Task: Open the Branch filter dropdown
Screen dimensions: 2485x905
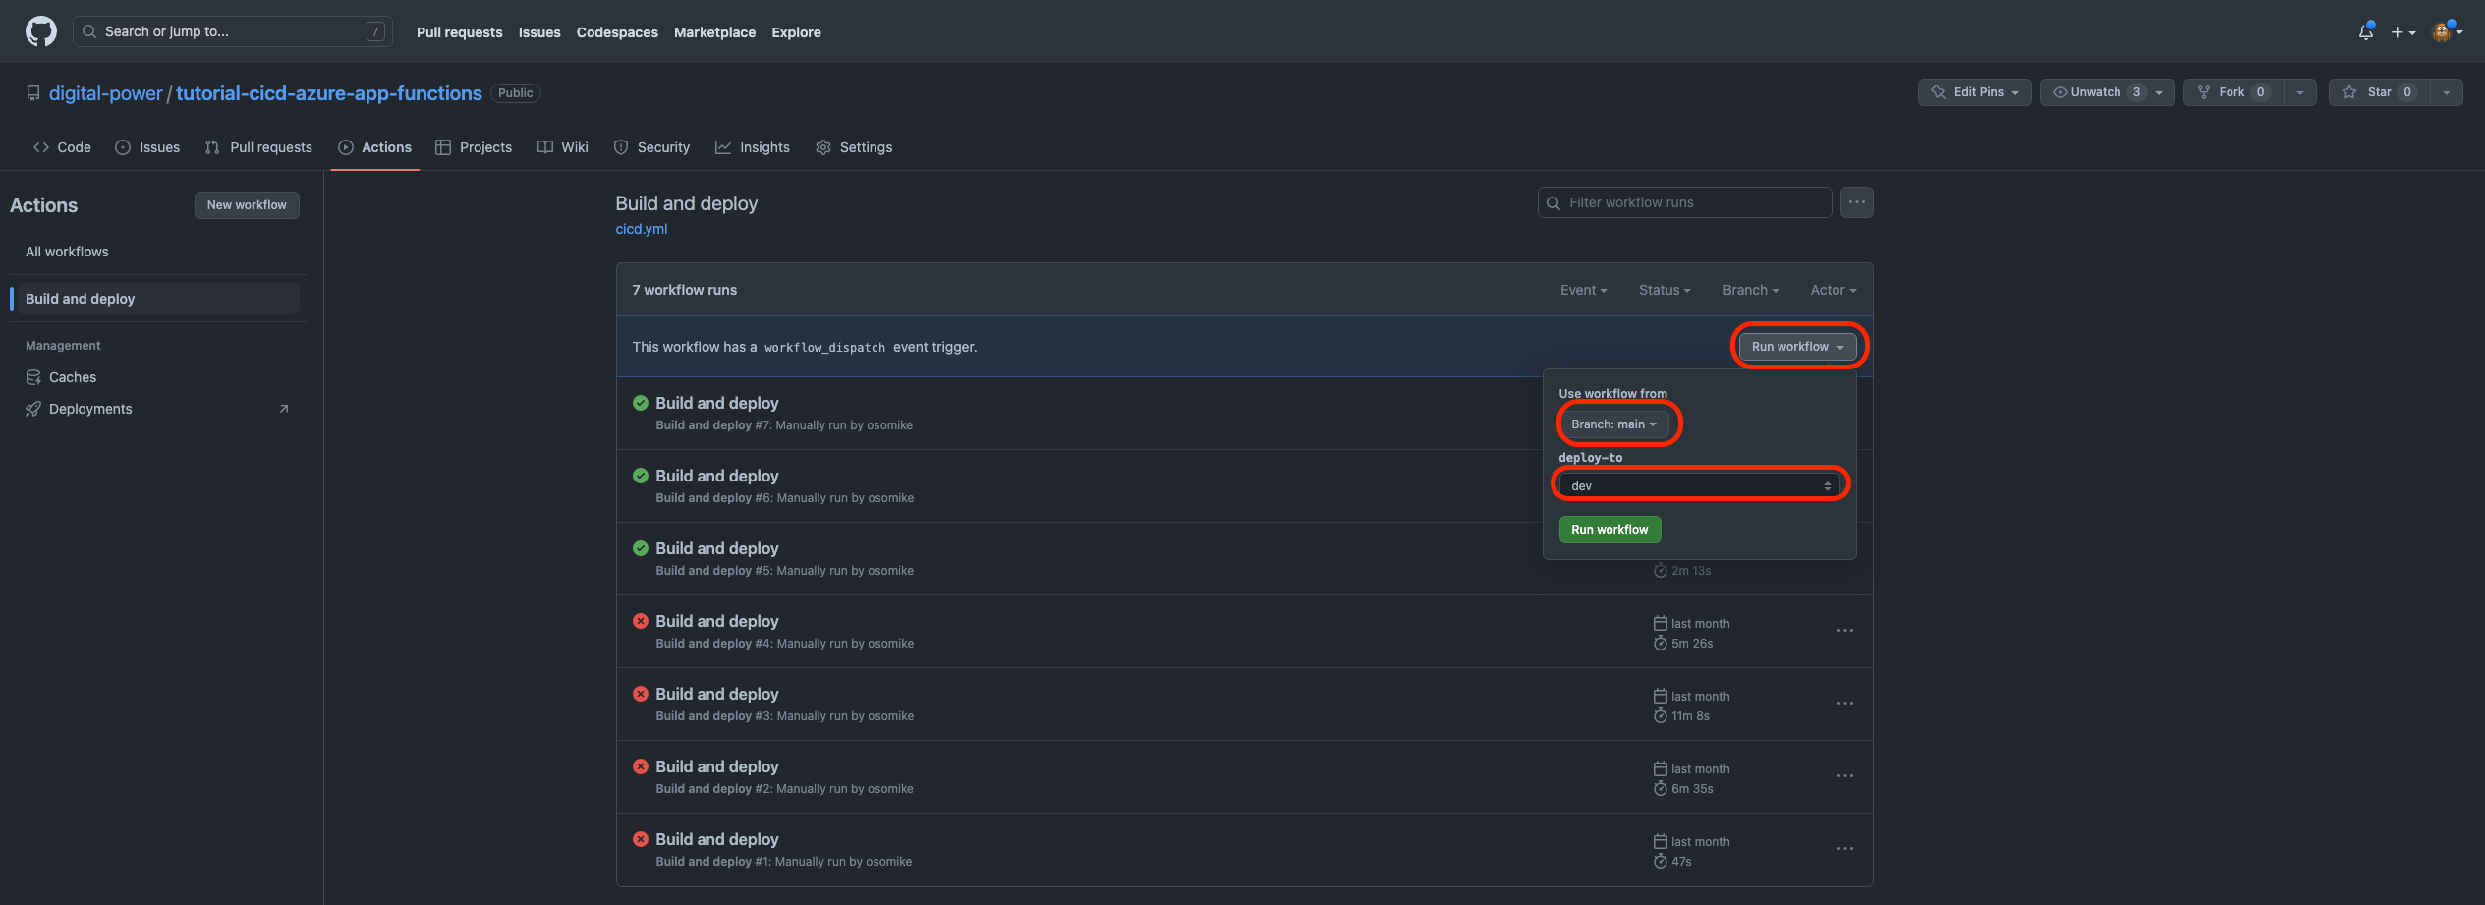Action: pos(1750,290)
